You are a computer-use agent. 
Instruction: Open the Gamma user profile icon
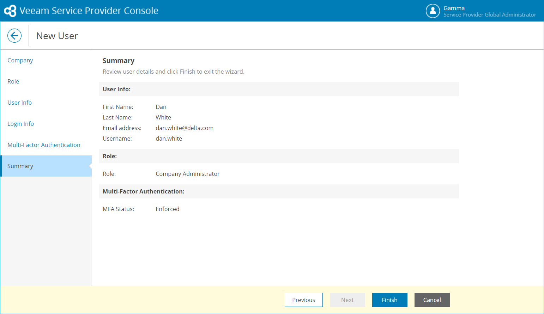pos(433,11)
